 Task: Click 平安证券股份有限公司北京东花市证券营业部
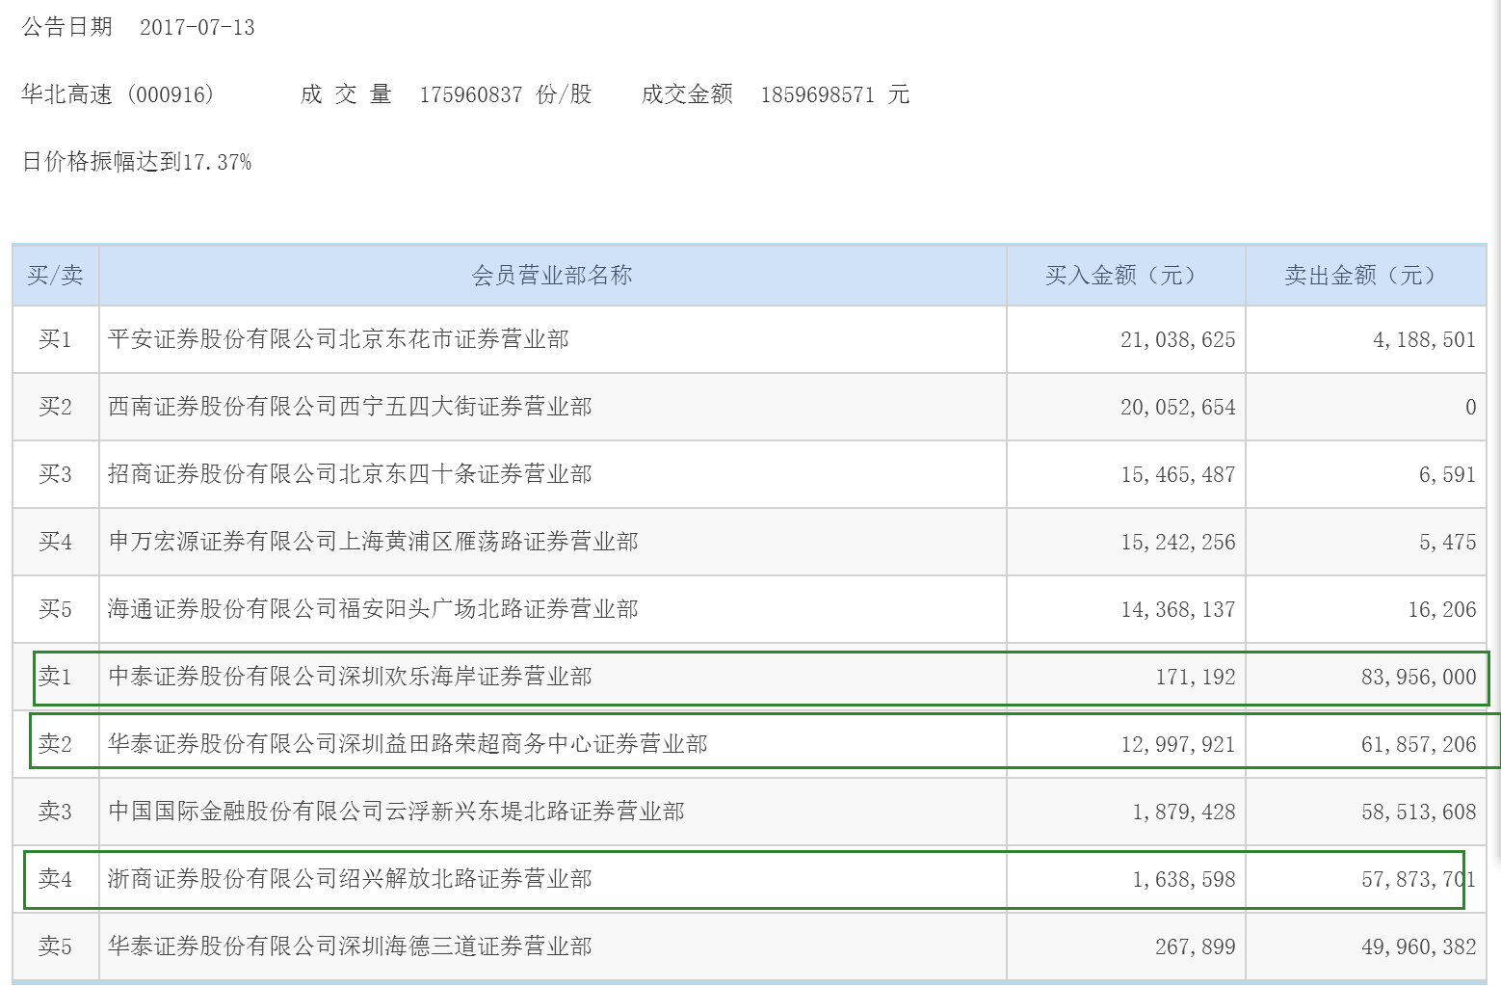click(x=338, y=339)
